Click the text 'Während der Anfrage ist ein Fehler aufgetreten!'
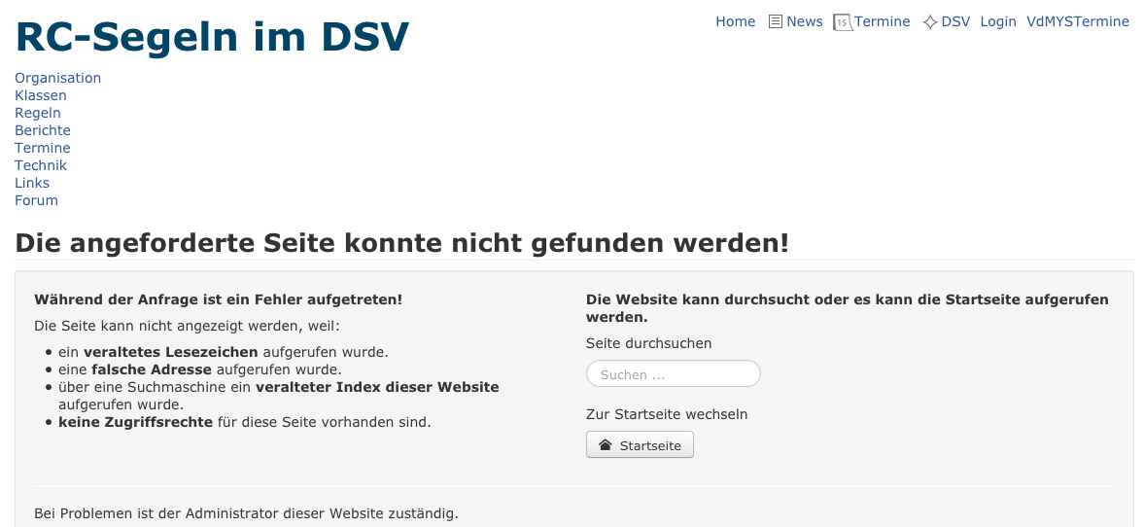1144x527 pixels. [218, 300]
